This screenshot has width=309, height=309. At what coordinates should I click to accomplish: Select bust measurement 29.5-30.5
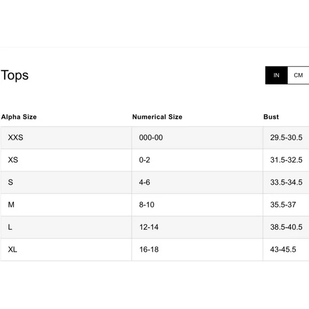pyautogui.click(x=286, y=137)
